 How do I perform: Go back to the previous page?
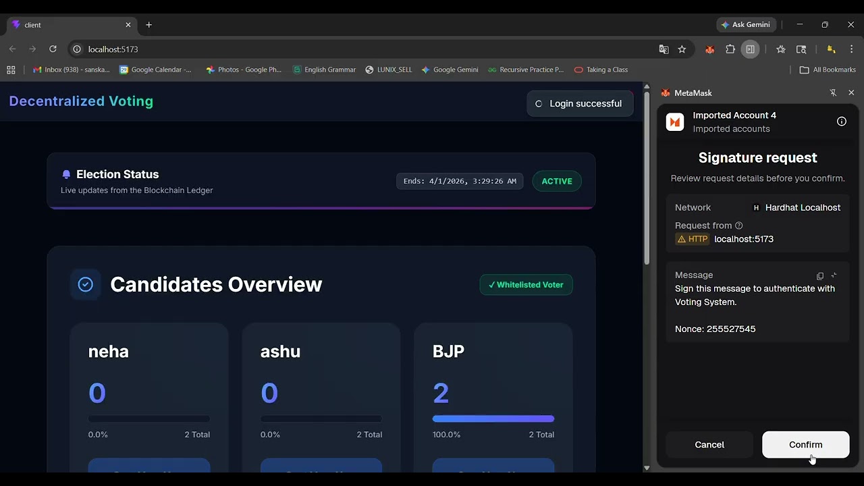[12, 49]
